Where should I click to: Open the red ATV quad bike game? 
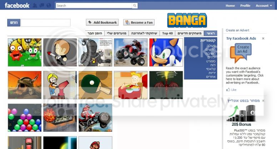coord(131,52)
